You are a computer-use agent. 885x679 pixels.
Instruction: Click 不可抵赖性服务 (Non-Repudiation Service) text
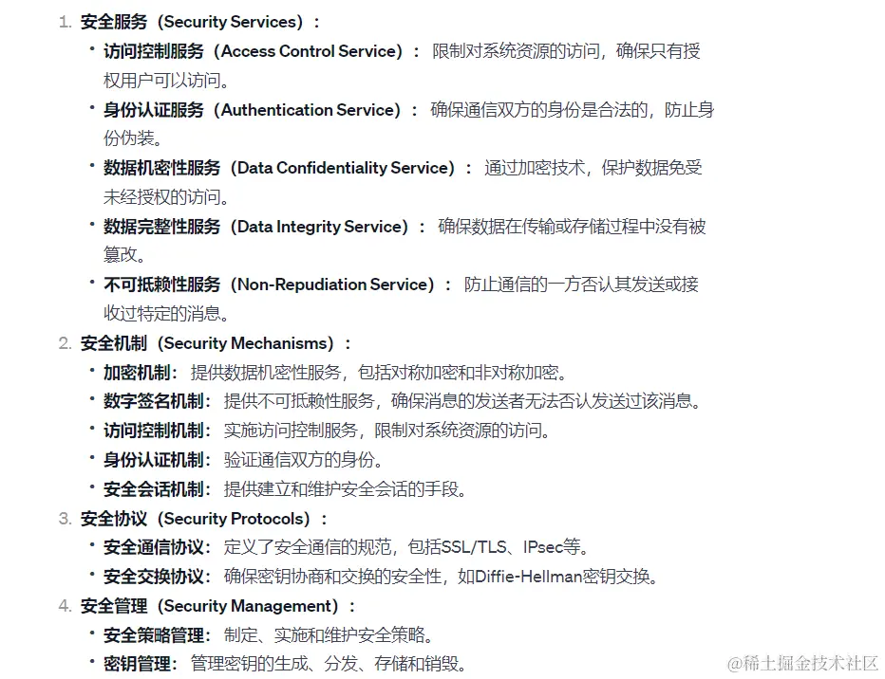coord(269,284)
